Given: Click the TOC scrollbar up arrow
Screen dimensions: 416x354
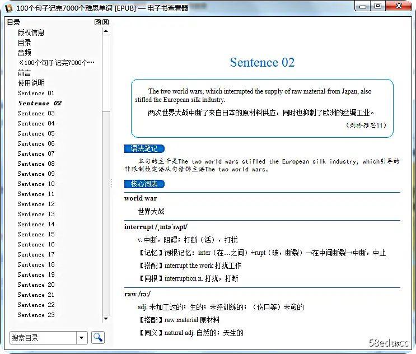Looking at the screenshot, I should point(106,31).
